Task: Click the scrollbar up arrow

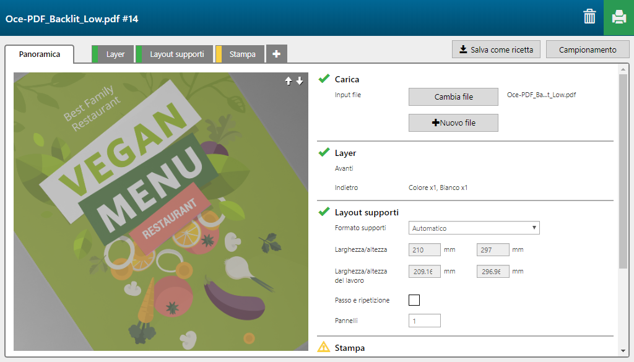Action: coord(623,69)
